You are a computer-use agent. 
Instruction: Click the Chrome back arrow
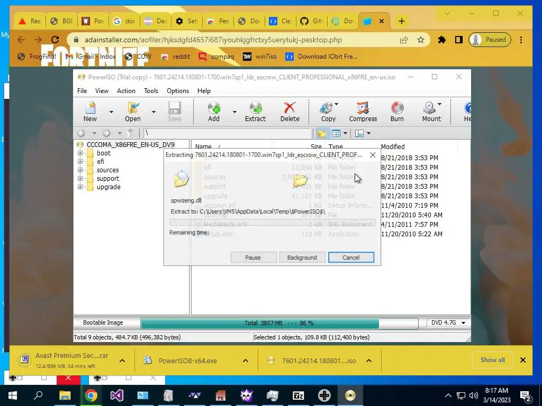21,40
